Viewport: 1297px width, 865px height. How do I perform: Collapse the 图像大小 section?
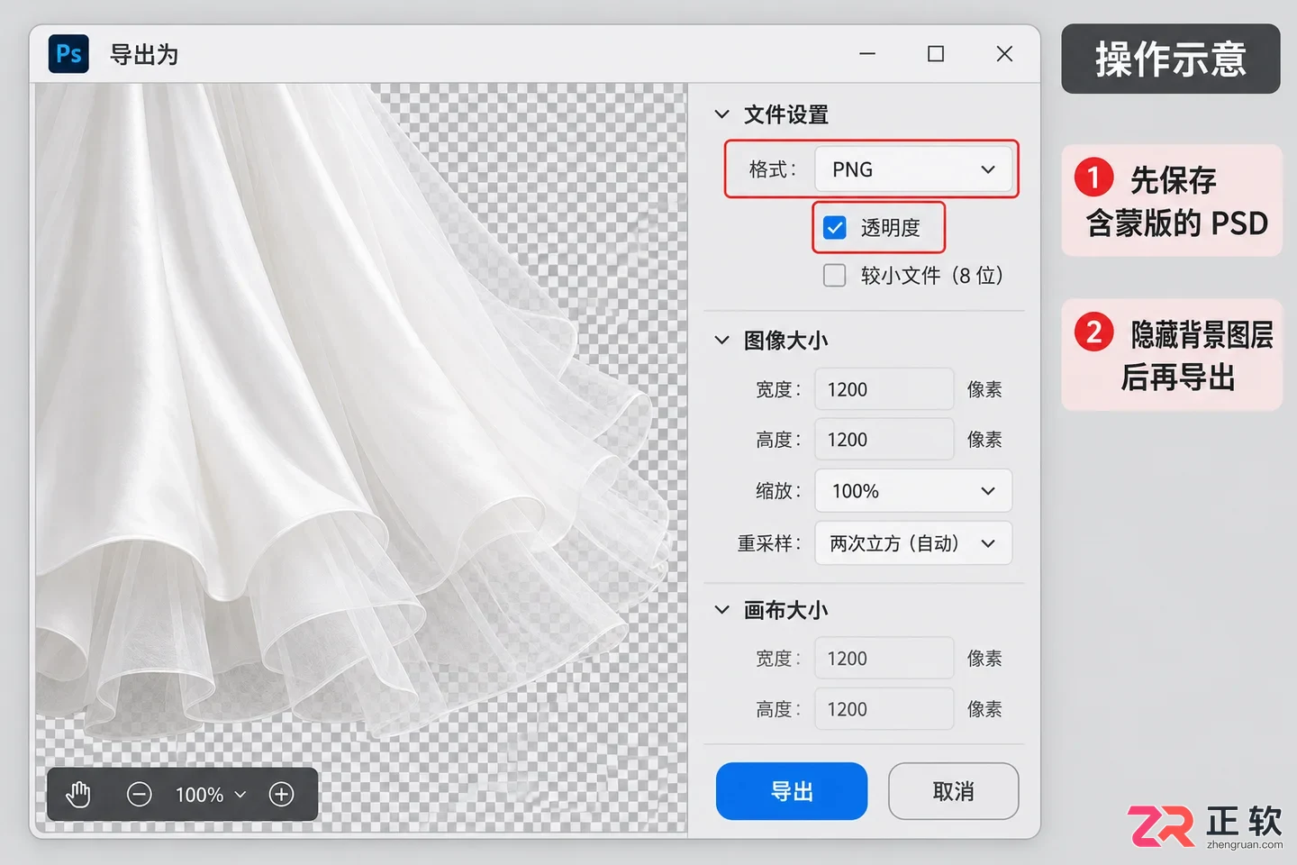(x=721, y=340)
